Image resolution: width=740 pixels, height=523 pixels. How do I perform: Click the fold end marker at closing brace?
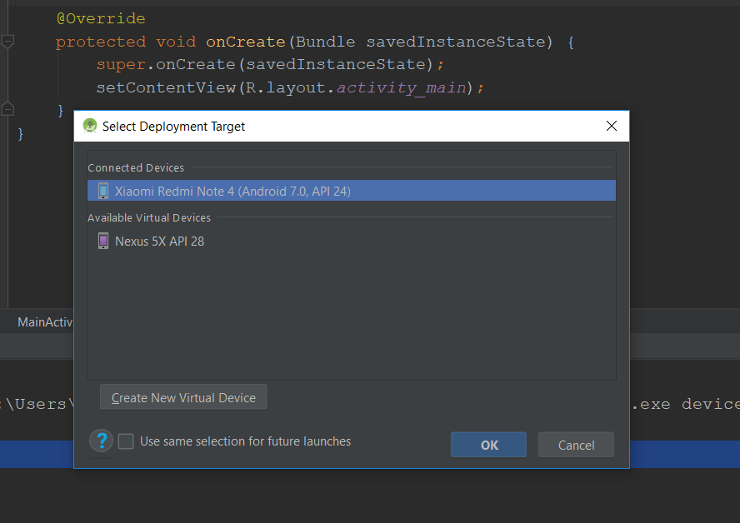(x=7, y=109)
